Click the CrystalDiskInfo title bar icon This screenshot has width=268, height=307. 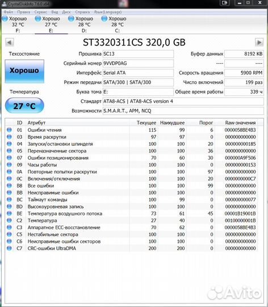[x=4, y=3]
